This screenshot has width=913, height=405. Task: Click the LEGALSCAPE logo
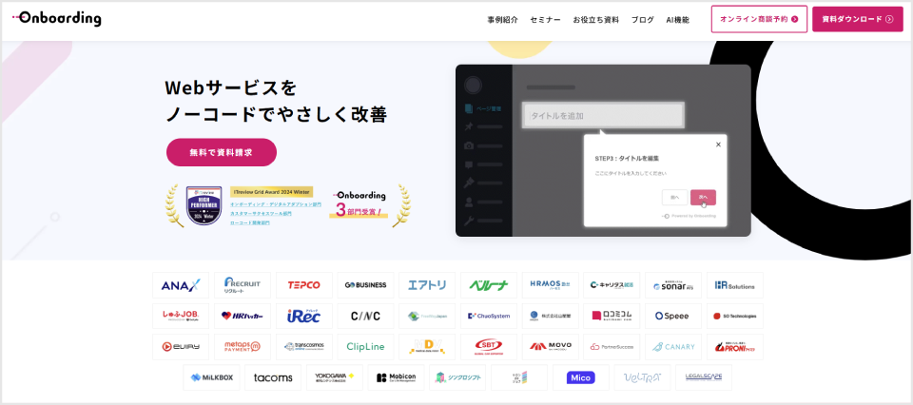click(704, 377)
